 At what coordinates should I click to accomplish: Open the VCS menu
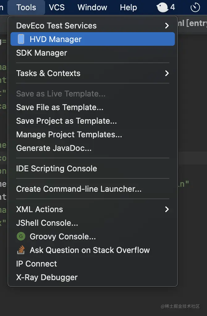[x=57, y=7]
